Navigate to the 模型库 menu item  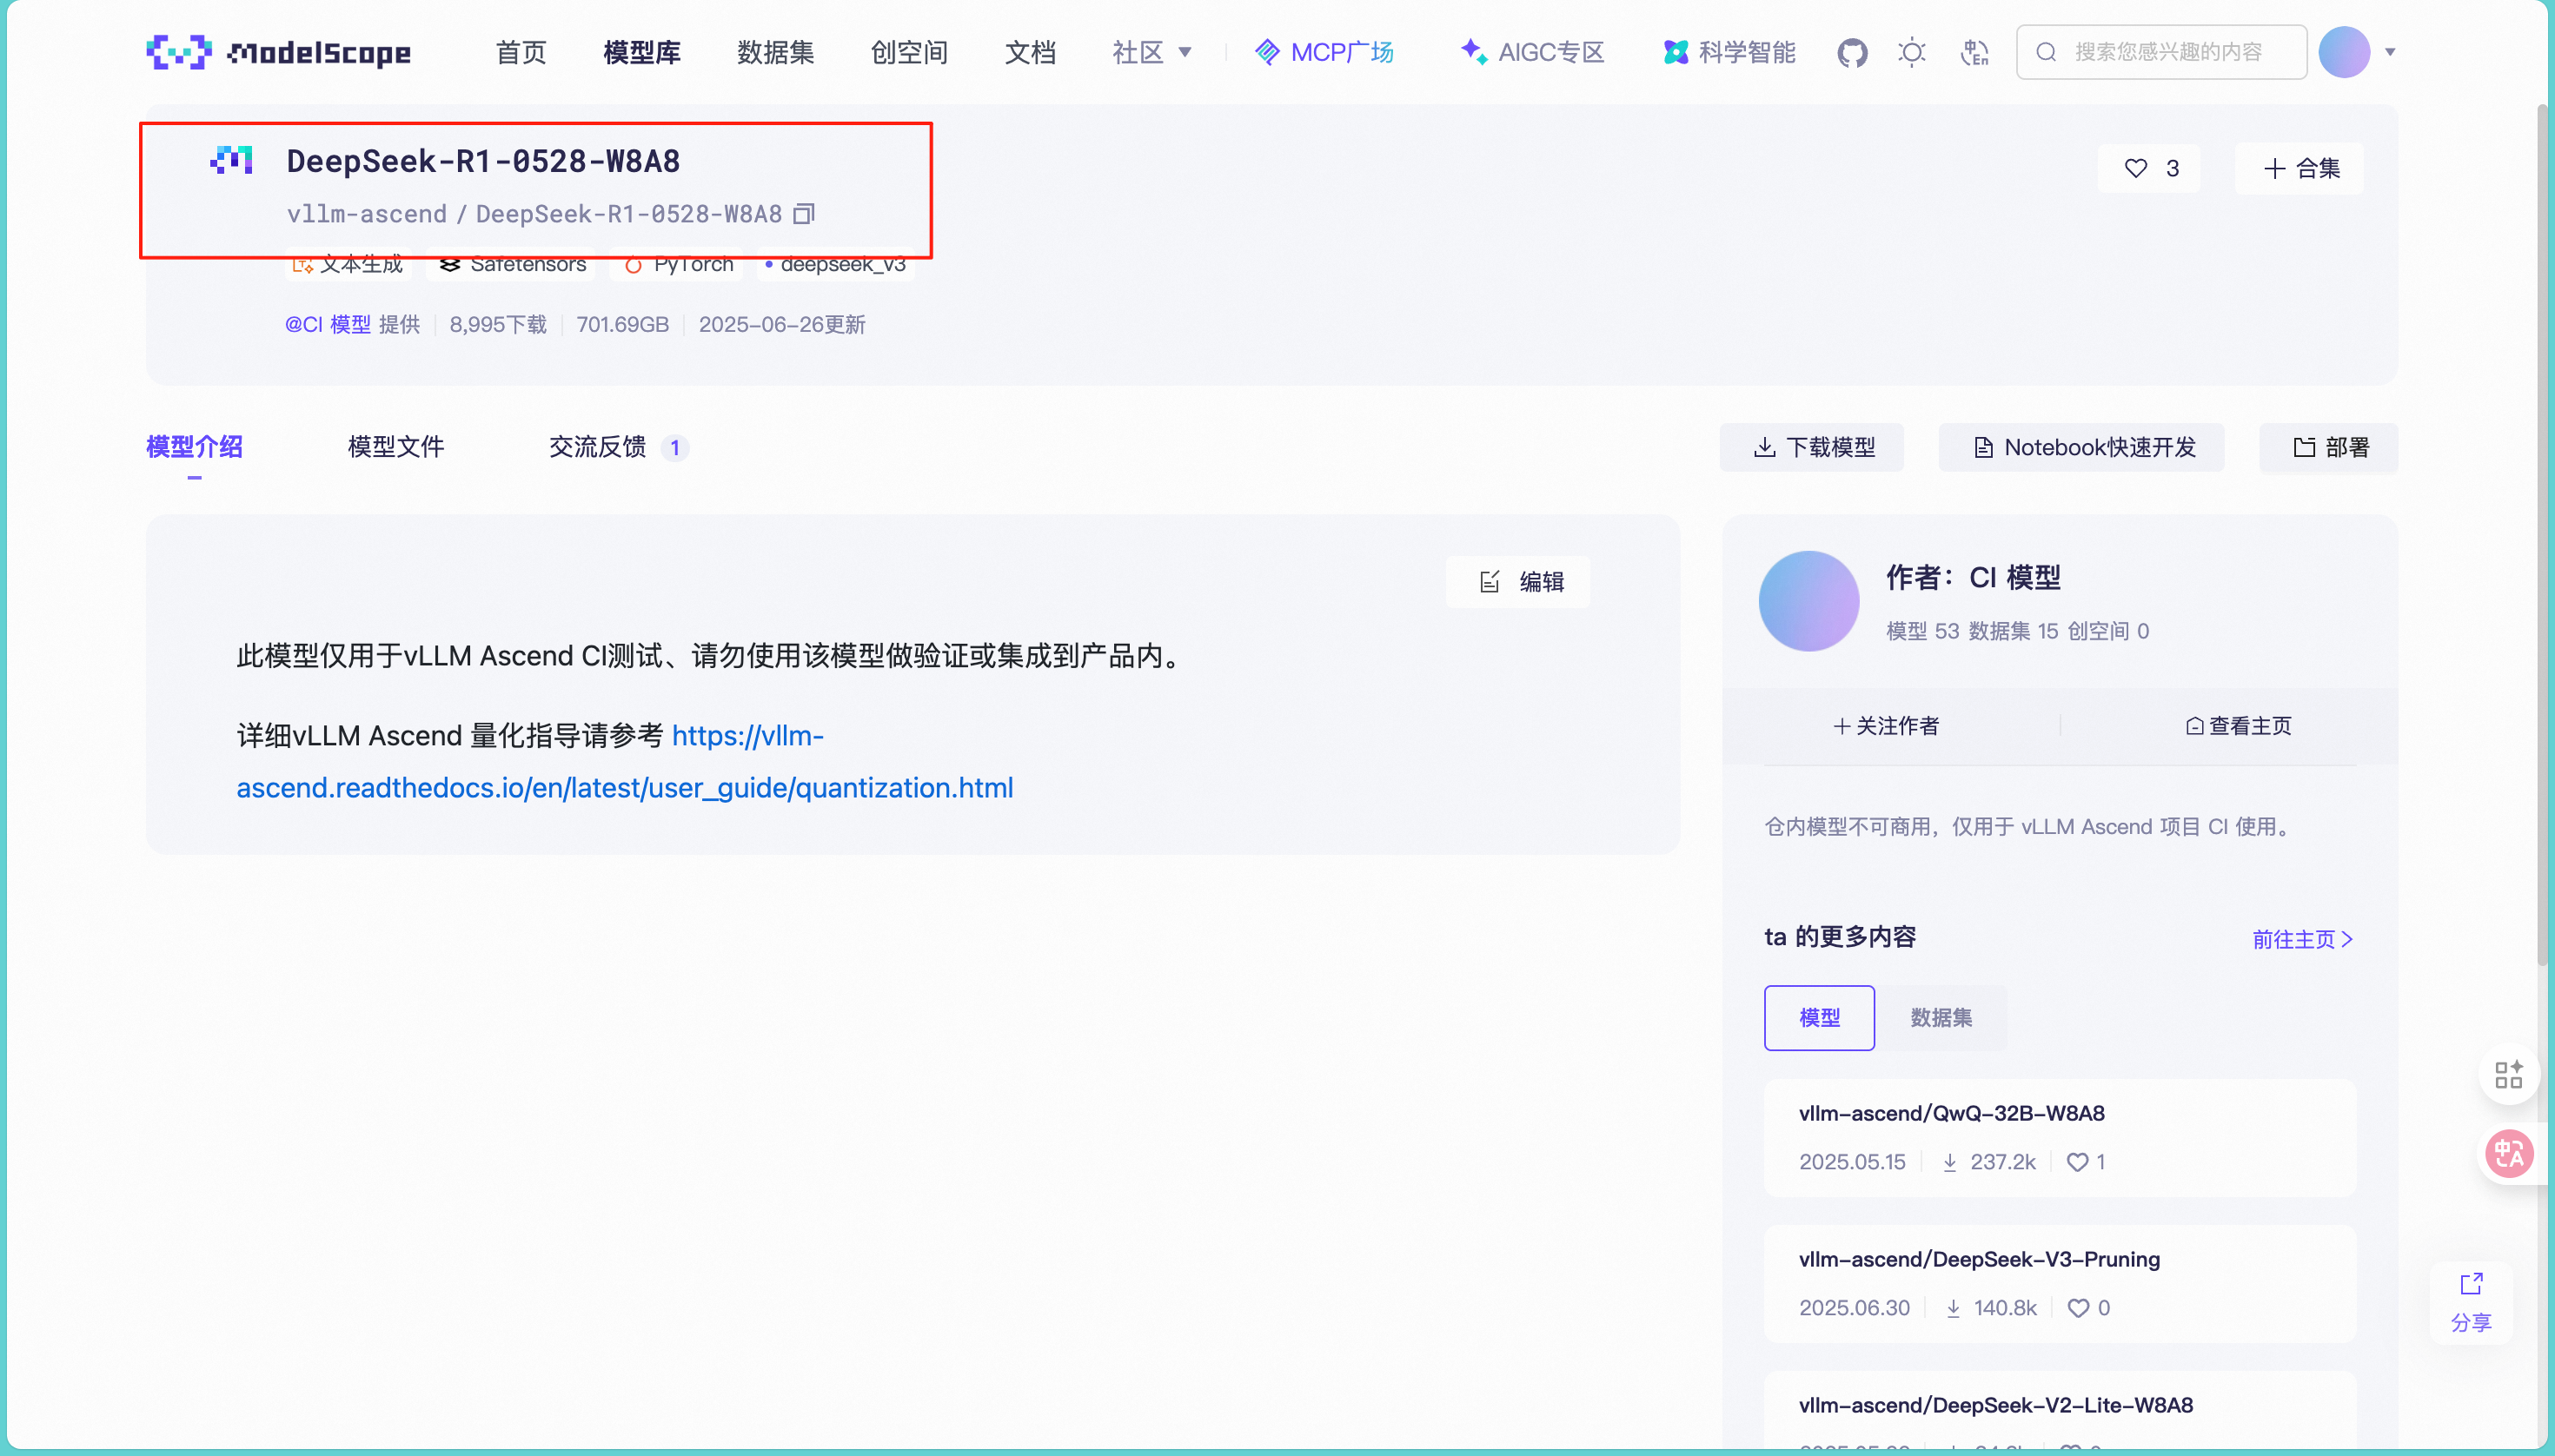641,51
